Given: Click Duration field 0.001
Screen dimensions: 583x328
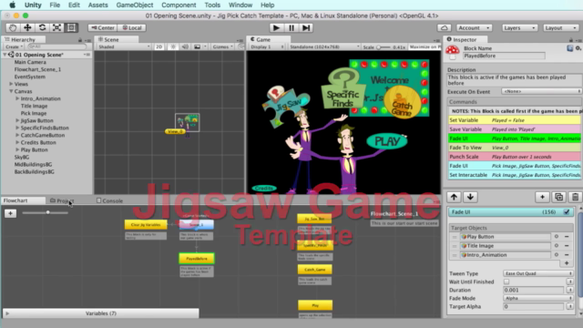Looking at the screenshot, I should coord(534,290).
